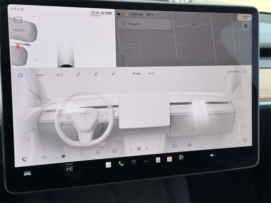The width and height of the screenshot is (271, 203).
Task: Select the Front climate tab
Action: [x=137, y=73]
